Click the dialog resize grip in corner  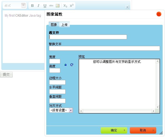coord(161,133)
